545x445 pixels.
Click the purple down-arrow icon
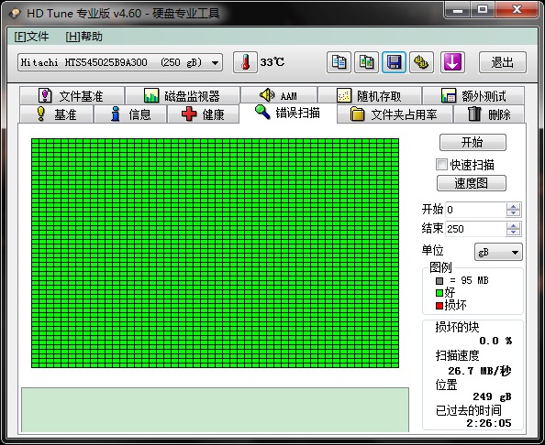click(x=452, y=62)
